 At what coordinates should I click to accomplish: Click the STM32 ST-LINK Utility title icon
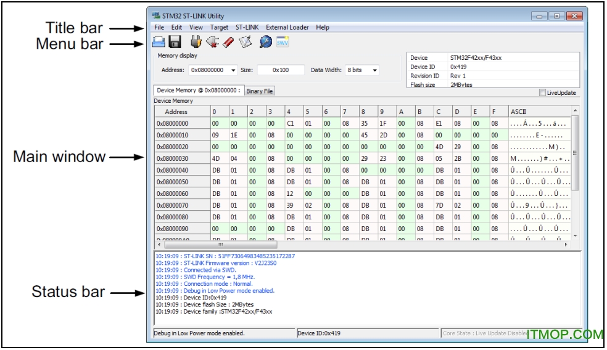tap(156, 16)
